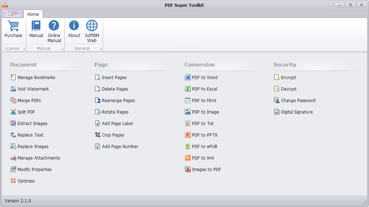The height and width of the screenshot is (207, 369).
Task: Expand the License group launcher arrow
Action: click(x=24, y=49)
